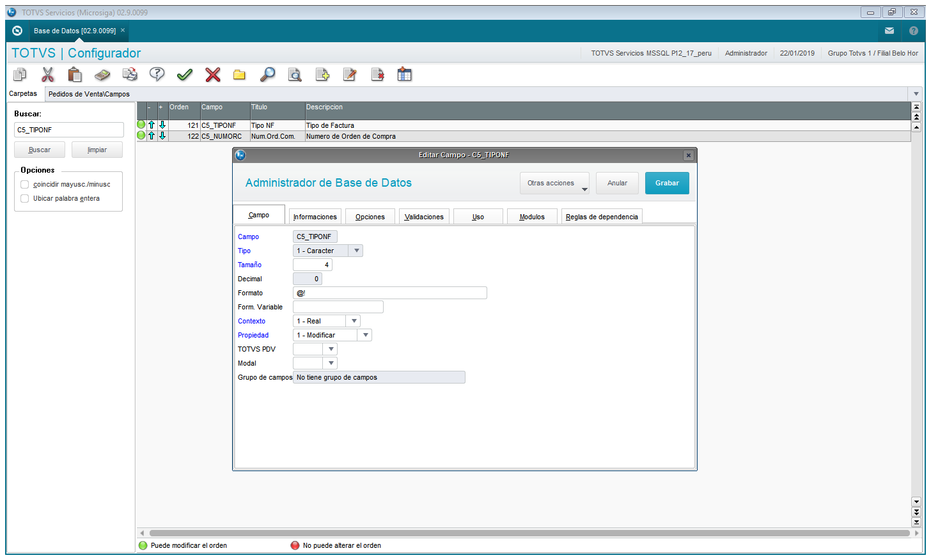The image size is (931, 560).
Task: Toggle 'coincidir mayusc./minusc' checkbox
Action: tap(25, 184)
